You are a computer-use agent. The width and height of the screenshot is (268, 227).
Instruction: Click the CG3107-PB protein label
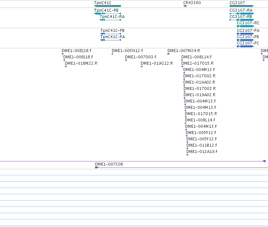(248, 37)
